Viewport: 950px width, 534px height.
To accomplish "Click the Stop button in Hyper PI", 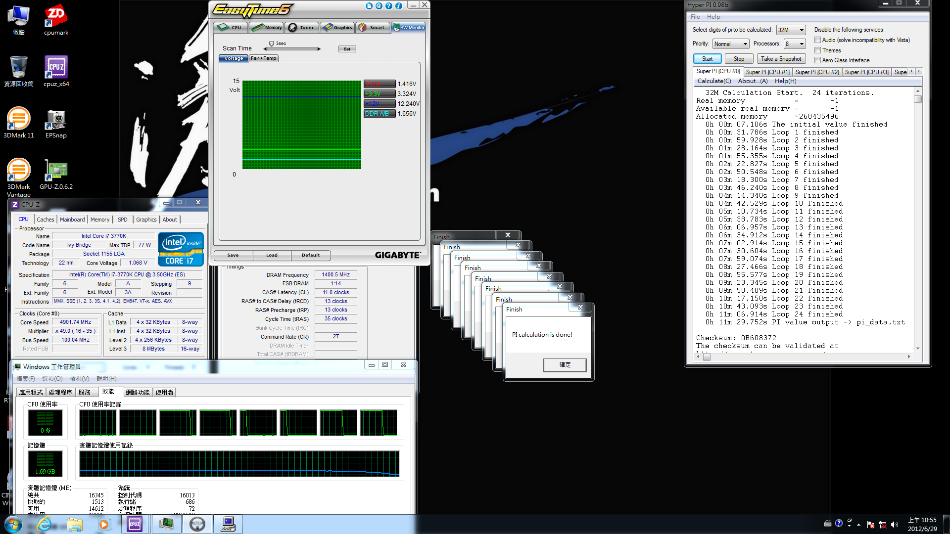I will click(x=739, y=59).
